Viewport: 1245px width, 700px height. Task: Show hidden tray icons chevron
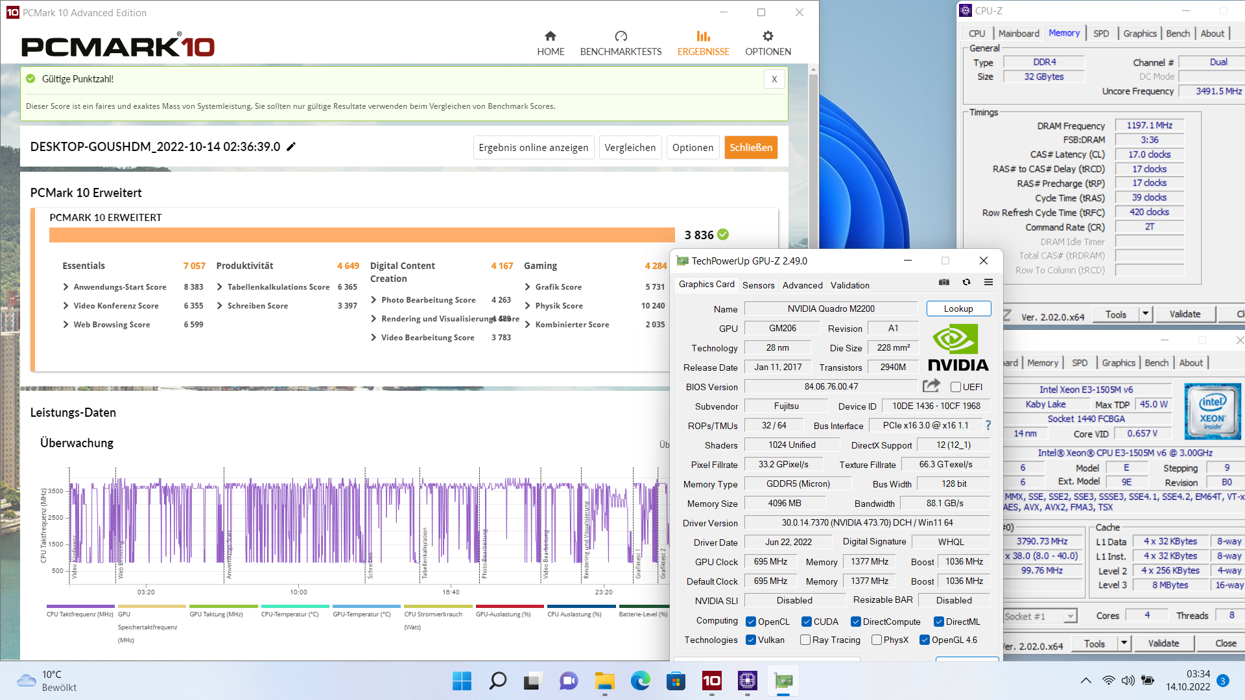1085,681
